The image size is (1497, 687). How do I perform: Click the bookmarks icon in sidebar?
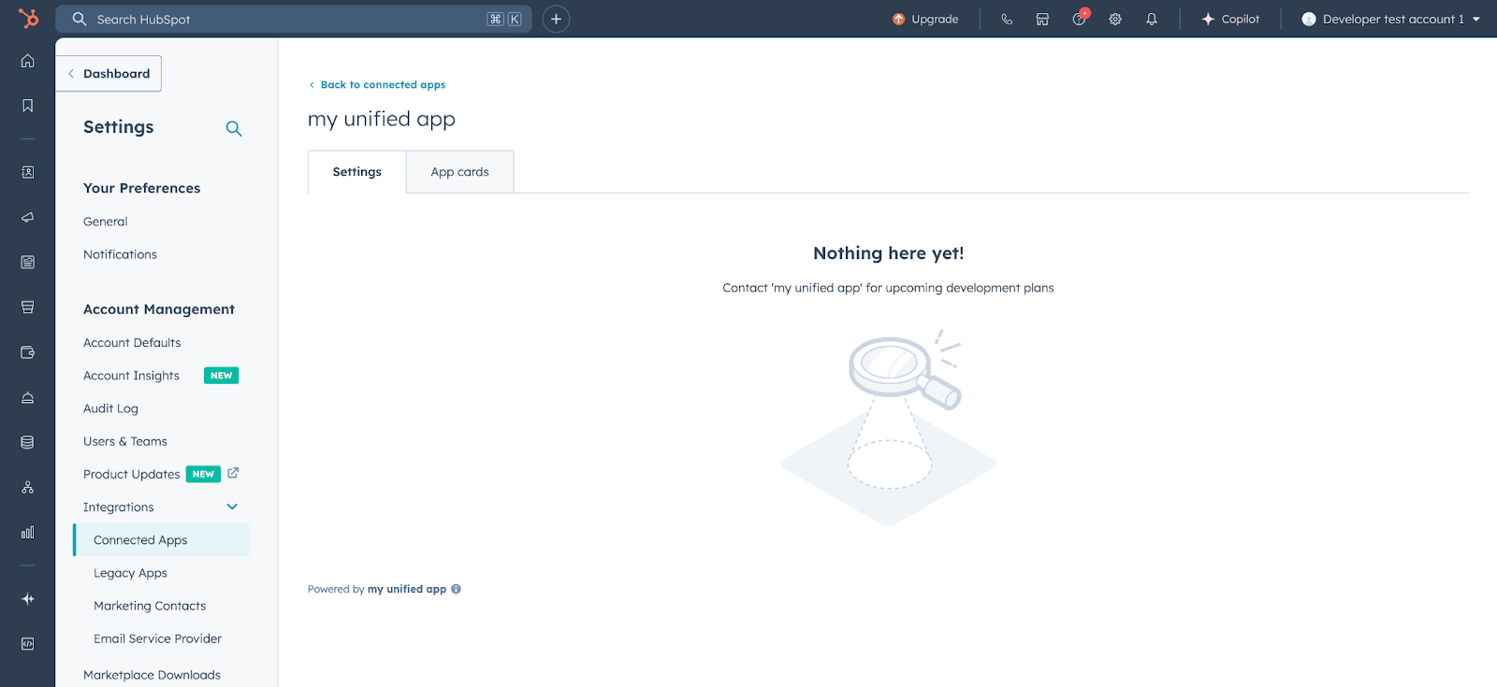(28, 106)
